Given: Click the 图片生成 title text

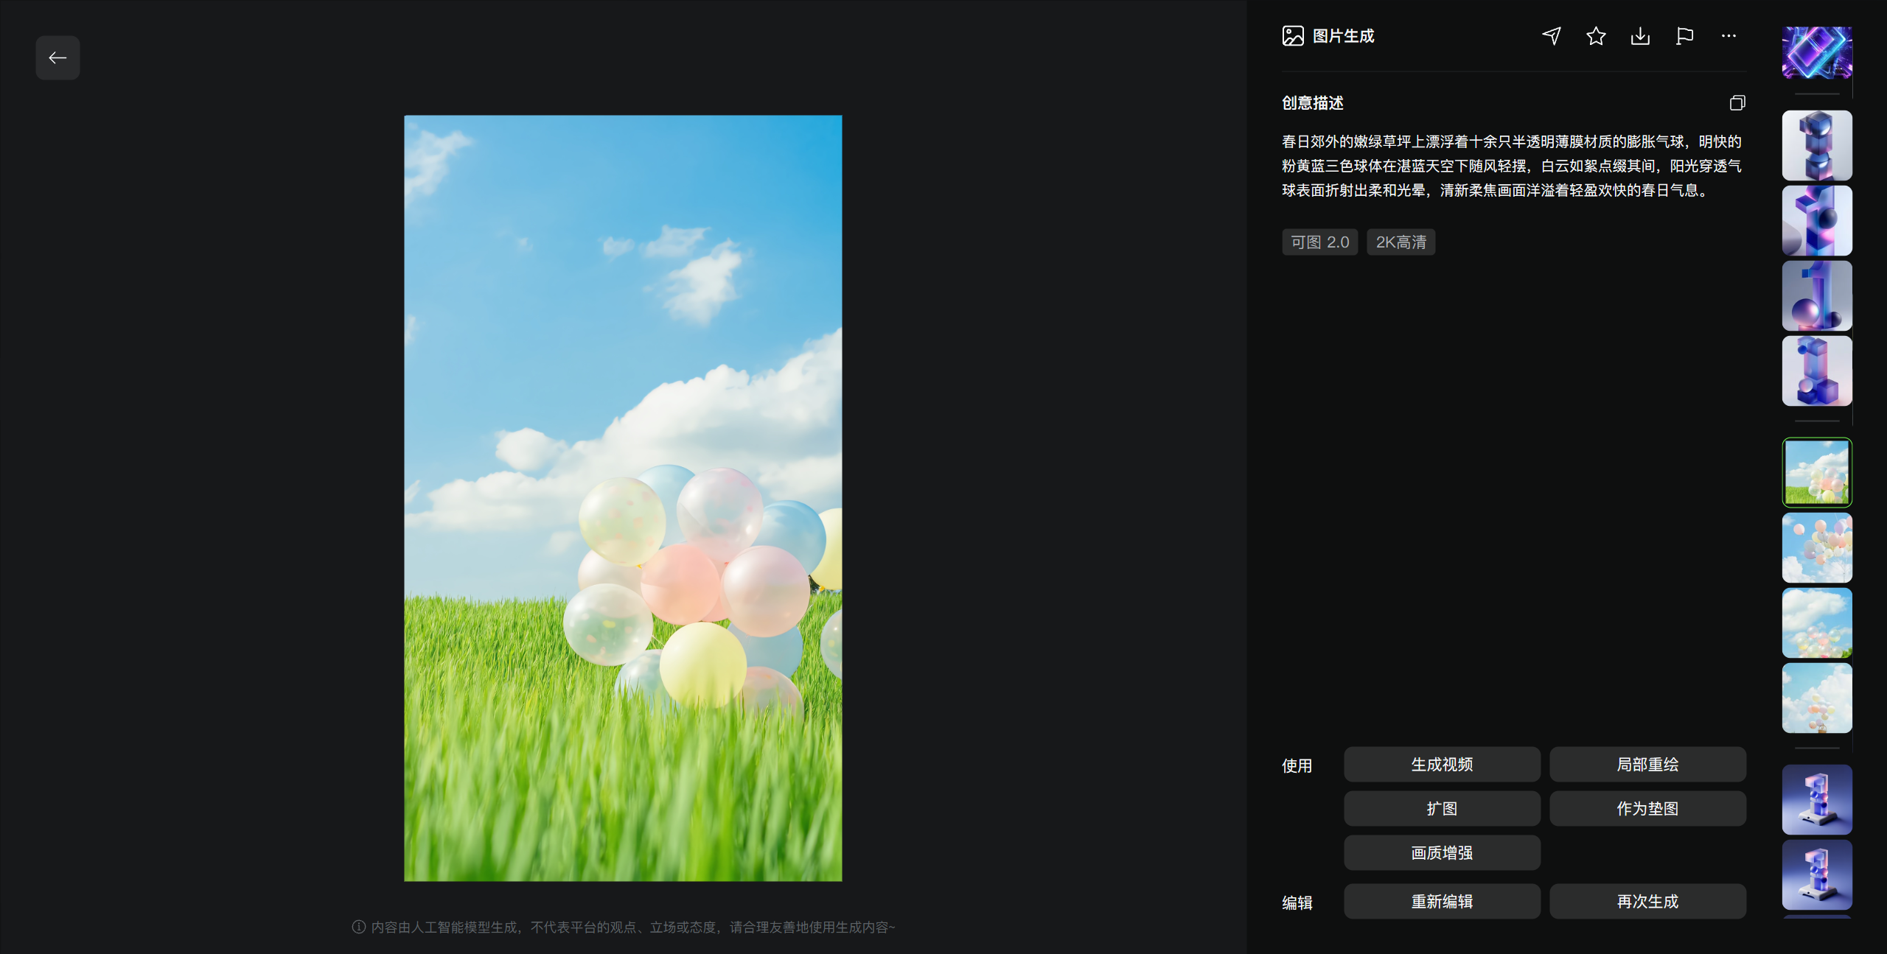Looking at the screenshot, I should (x=1344, y=36).
